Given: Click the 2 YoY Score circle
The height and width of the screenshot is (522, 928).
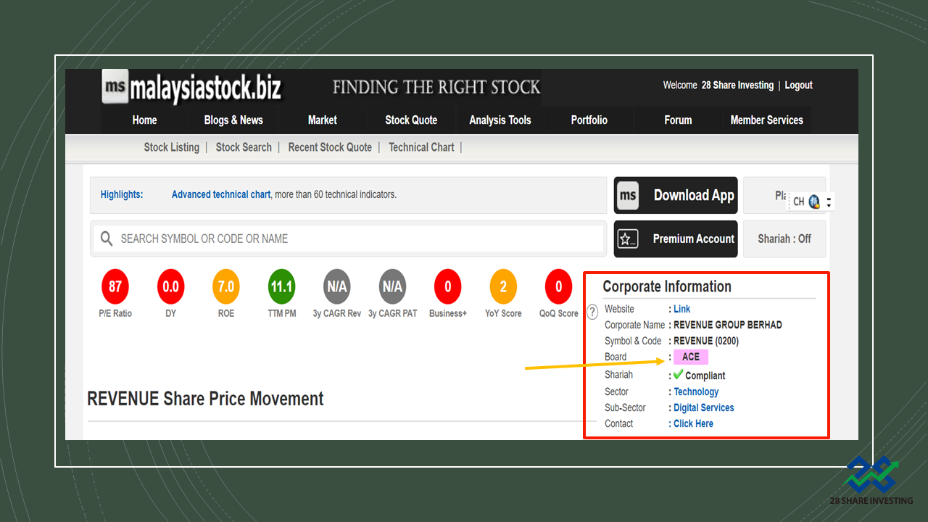Looking at the screenshot, I should 503,287.
